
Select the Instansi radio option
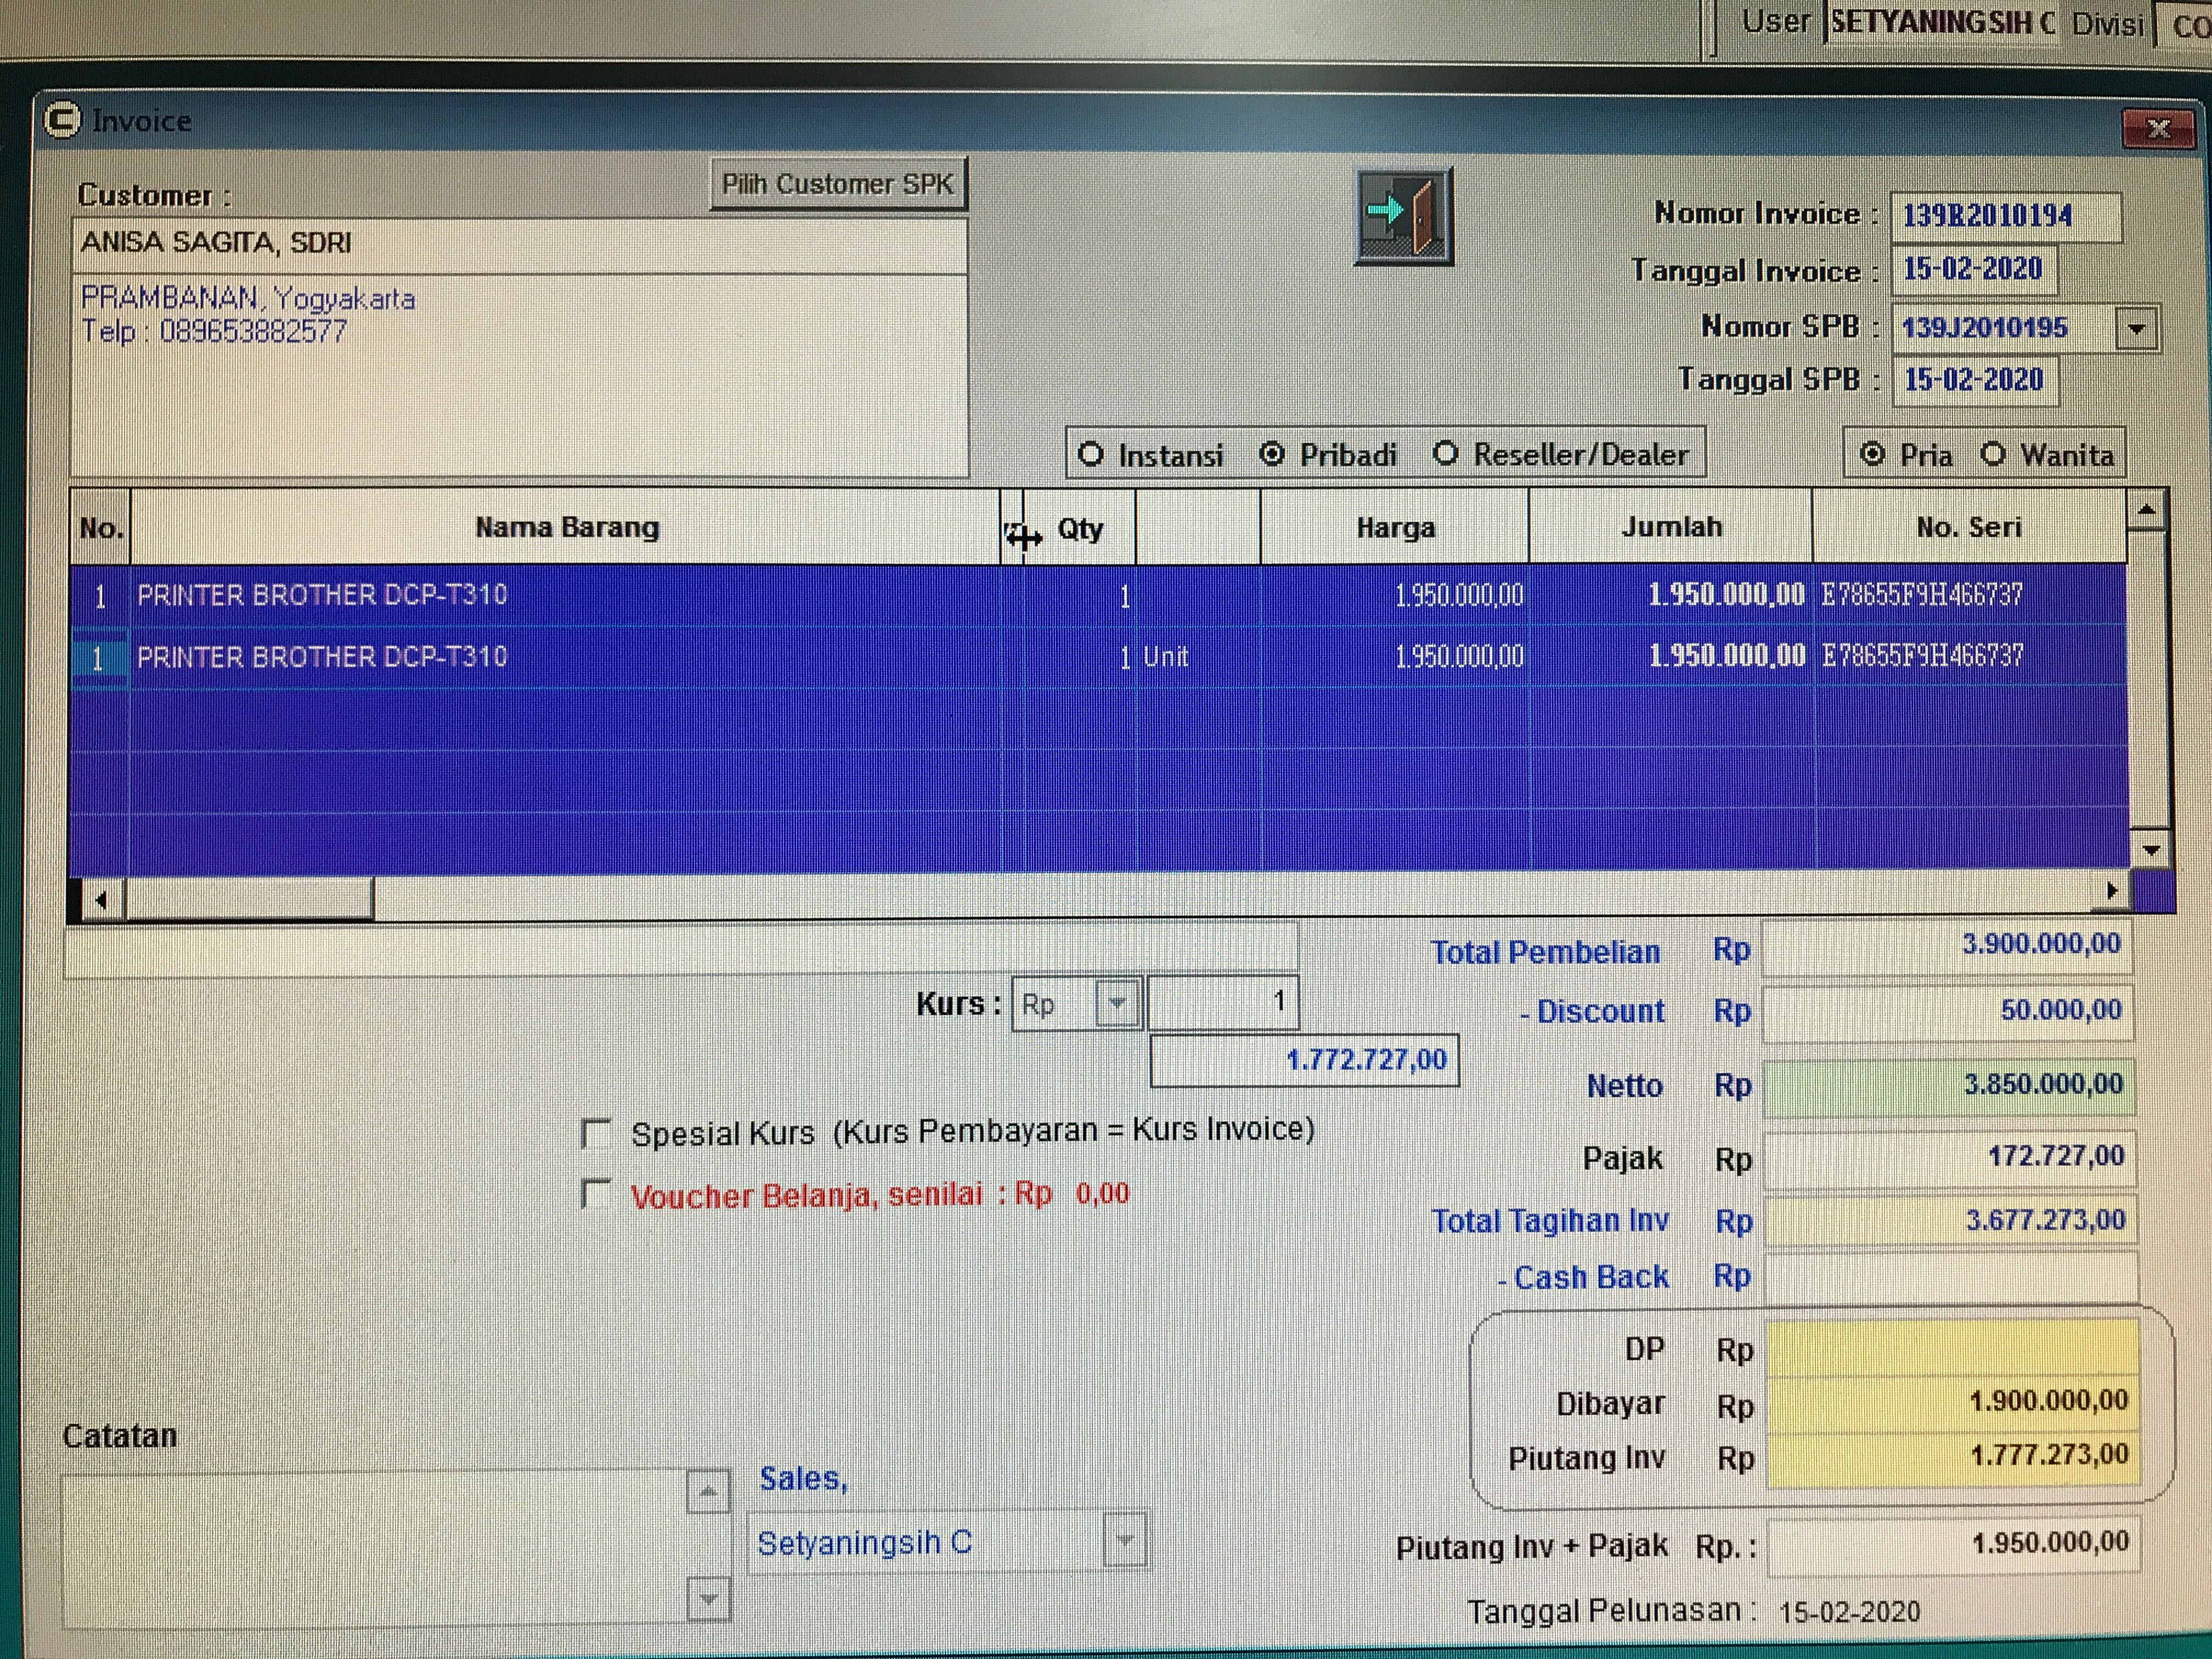click(x=1091, y=455)
